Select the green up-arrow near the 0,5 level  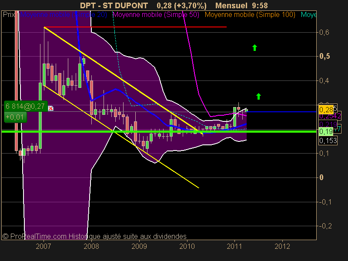click(254, 47)
